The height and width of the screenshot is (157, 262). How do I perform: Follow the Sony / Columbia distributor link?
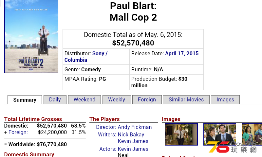(x=86, y=57)
